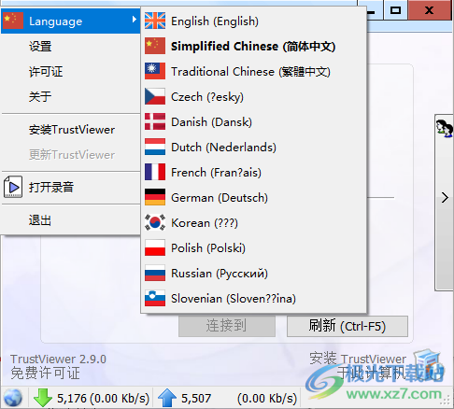This screenshot has width=454, height=409.
Task: Pick French language option
Action: coord(253,173)
